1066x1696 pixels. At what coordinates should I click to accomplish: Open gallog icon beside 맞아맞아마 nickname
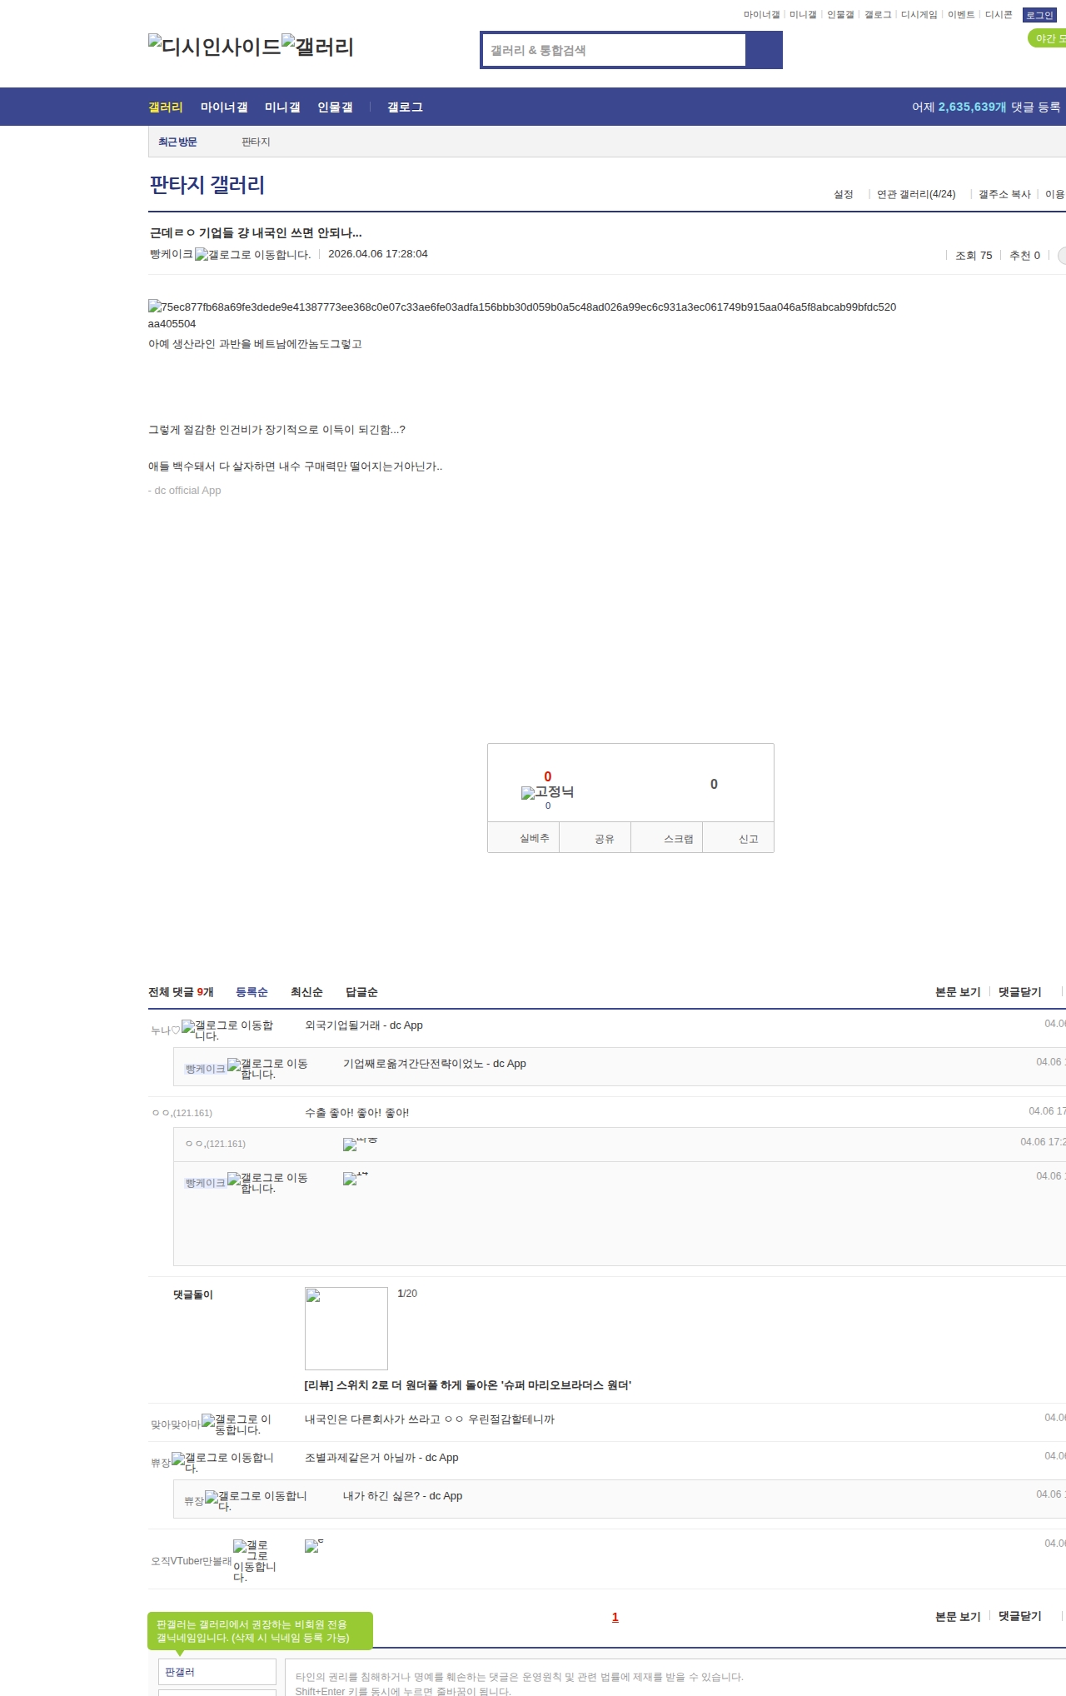208,1420
